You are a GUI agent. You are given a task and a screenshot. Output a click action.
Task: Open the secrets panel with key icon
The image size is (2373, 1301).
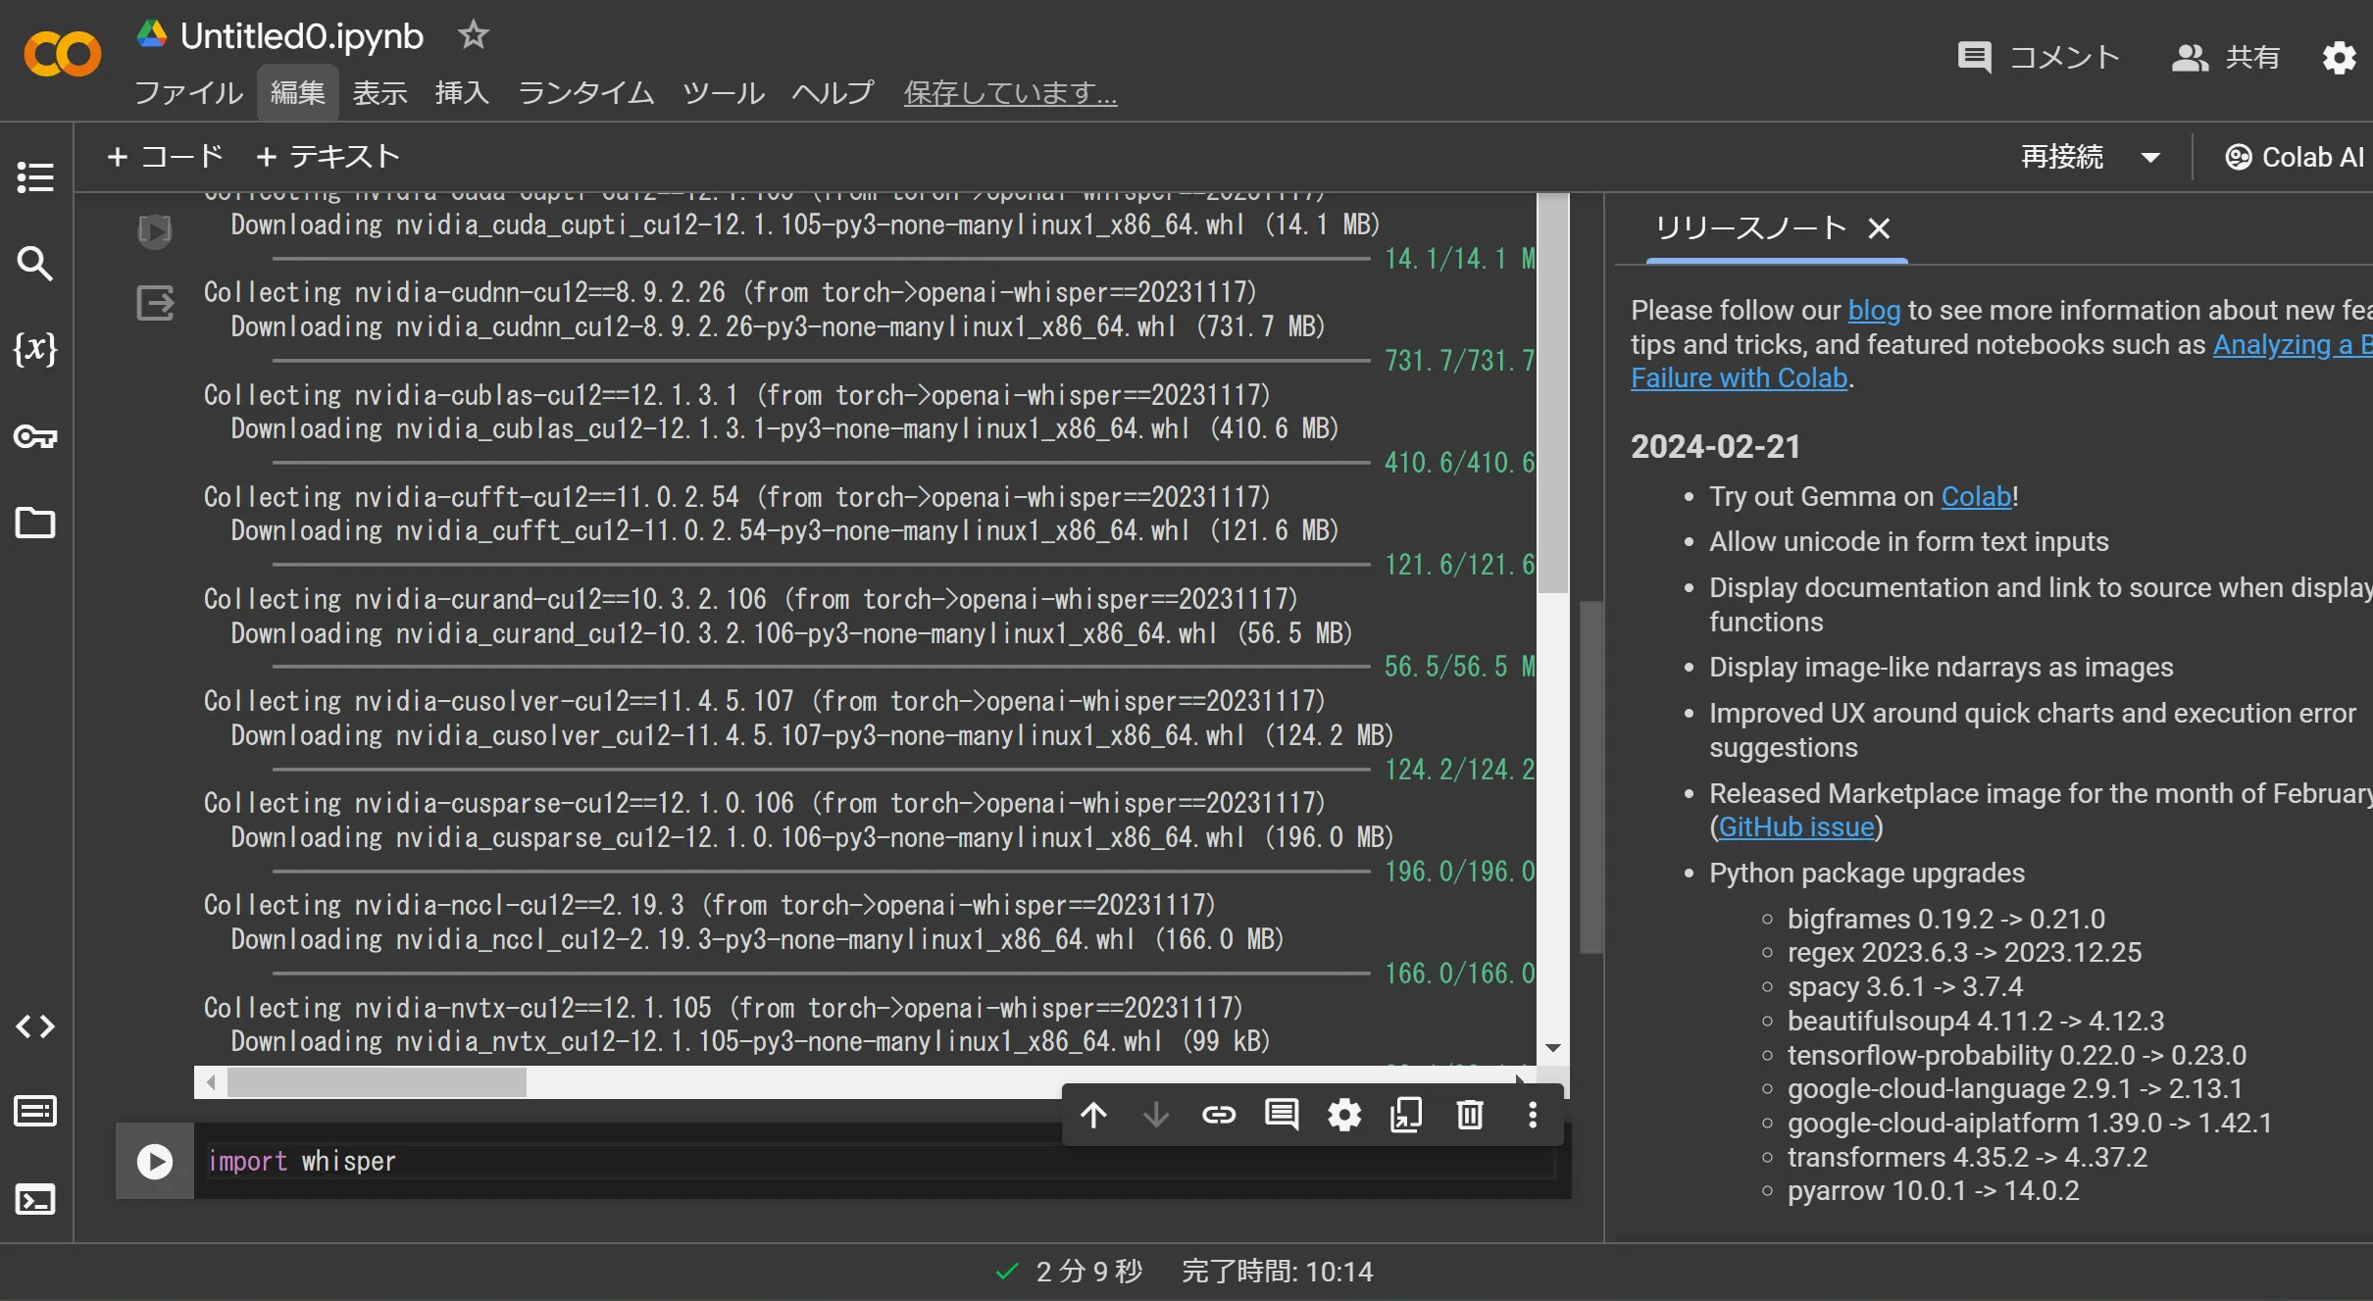[35, 437]
